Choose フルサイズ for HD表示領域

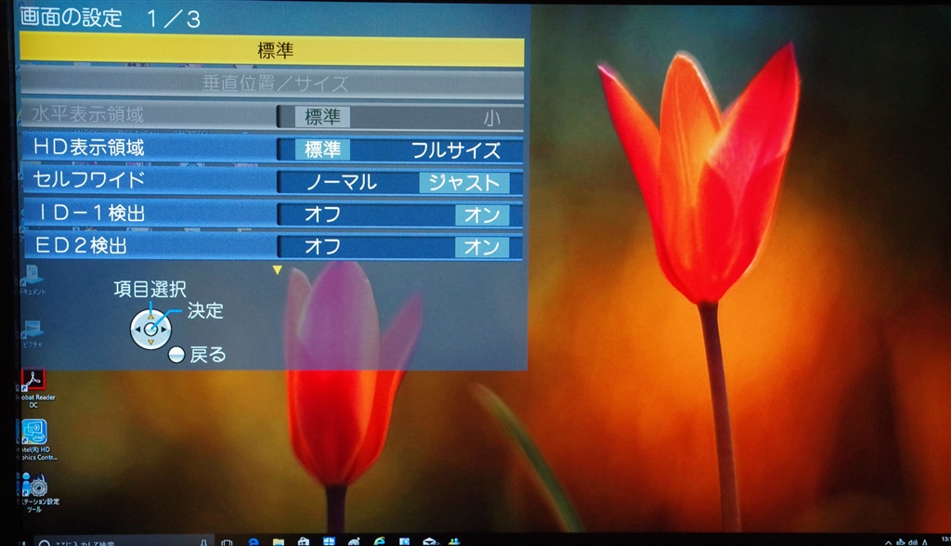point(456,150)
